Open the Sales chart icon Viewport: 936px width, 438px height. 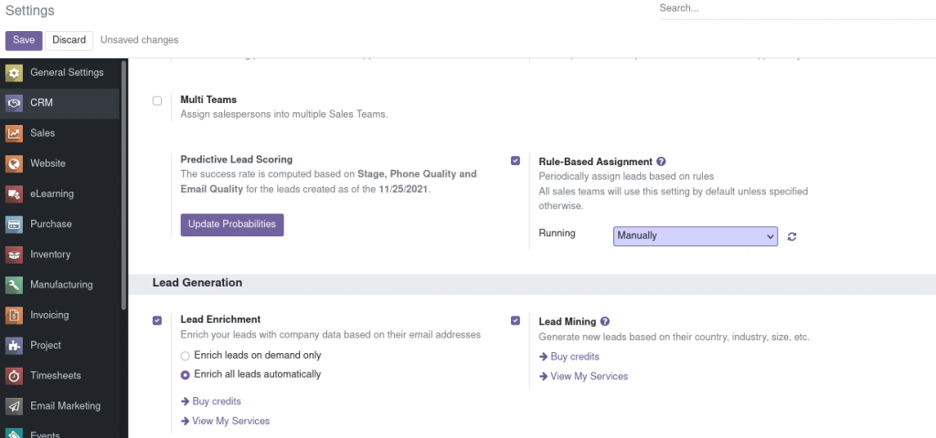pos(14,133)
